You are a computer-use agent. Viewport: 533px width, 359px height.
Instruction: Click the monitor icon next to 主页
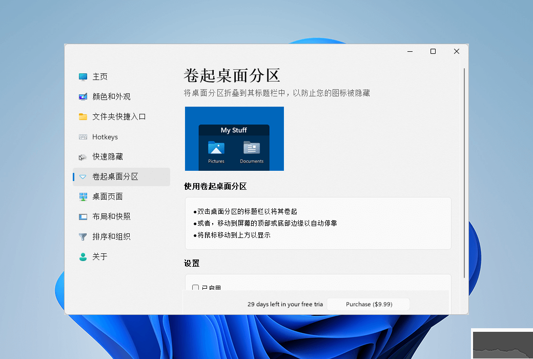point(83,77)
